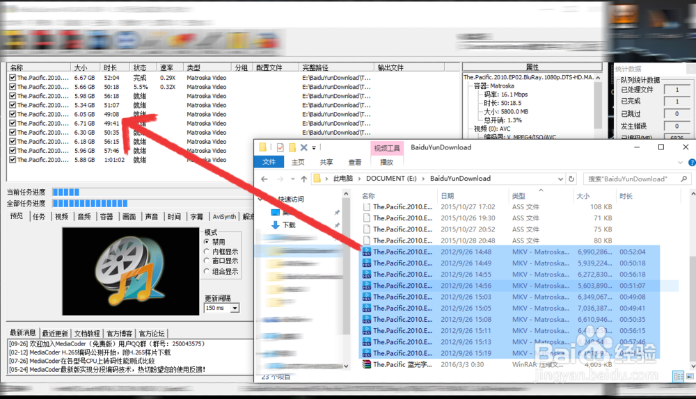The height and width of the screenshot is (399, 696).
Task: Click the magnifier icon in Explorer's search box
Action: [683, 179]
